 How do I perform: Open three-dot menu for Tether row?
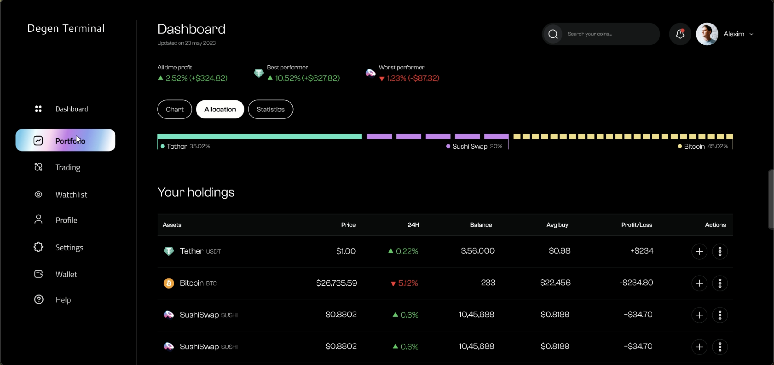point(720,251)
